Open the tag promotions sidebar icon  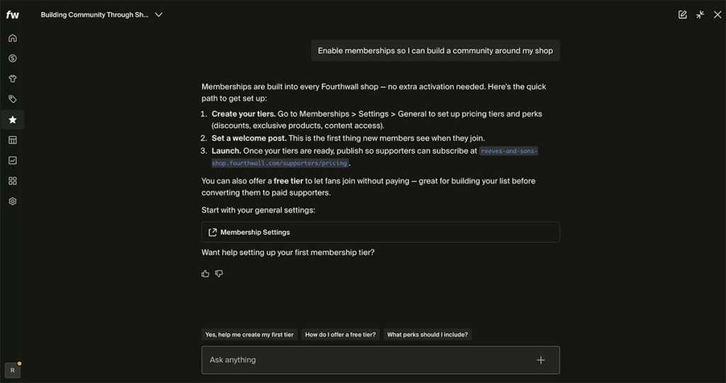(x=13, y=99)
